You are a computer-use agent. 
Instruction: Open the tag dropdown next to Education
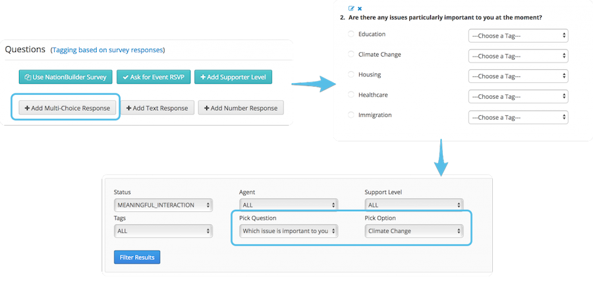click(518, 36)
